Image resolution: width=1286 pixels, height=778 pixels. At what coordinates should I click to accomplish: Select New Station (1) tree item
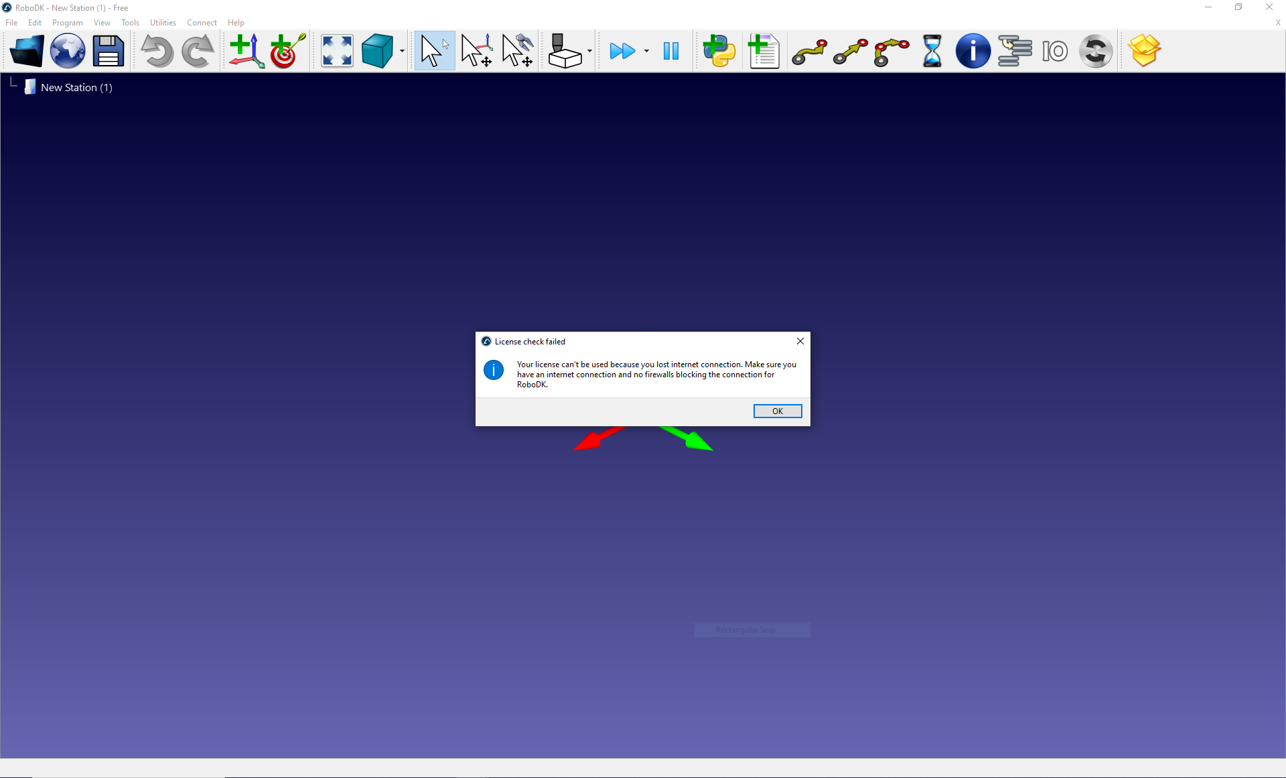(76, 88)
